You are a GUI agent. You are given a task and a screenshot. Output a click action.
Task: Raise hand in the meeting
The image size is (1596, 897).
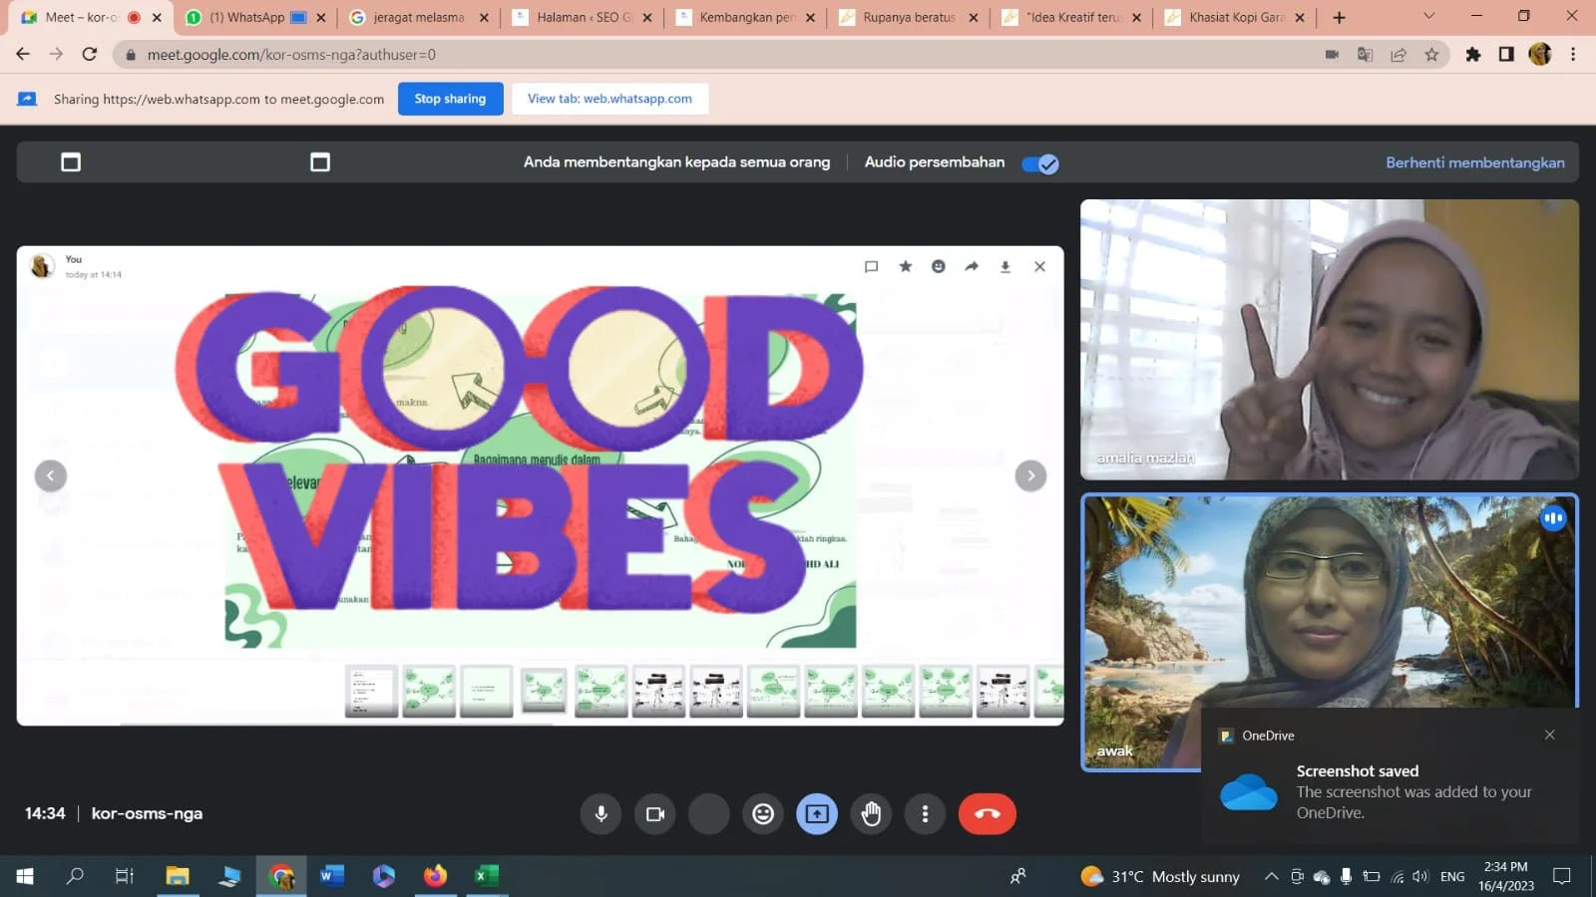pyautogui.click(x=872, y=814)
